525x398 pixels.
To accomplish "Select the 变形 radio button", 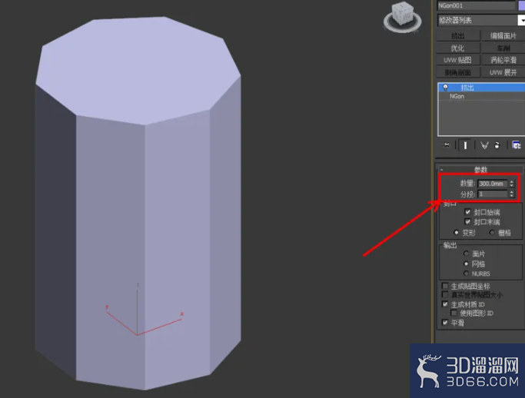I will 456,232.
